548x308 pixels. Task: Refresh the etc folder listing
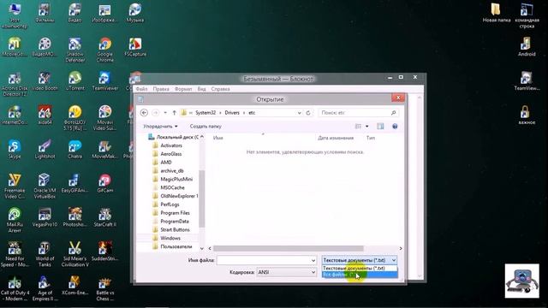308,113
